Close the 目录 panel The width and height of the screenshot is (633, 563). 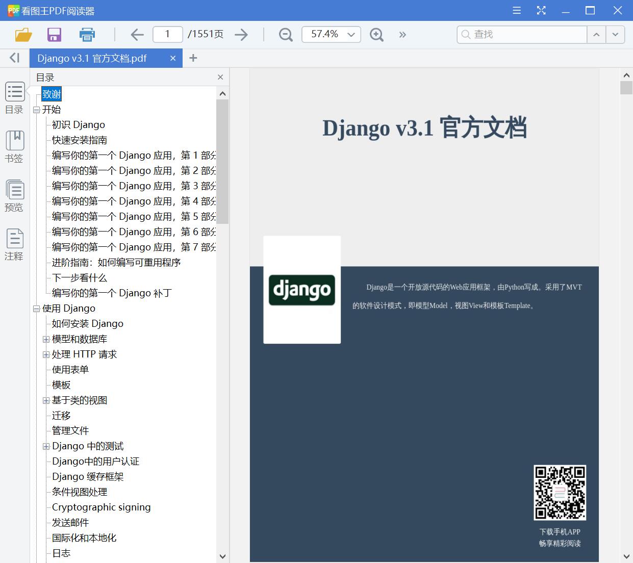tap(220, 77)
